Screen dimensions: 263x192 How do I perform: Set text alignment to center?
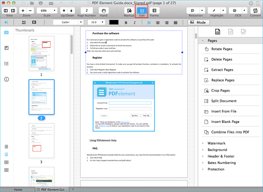(x=158, y=23)
